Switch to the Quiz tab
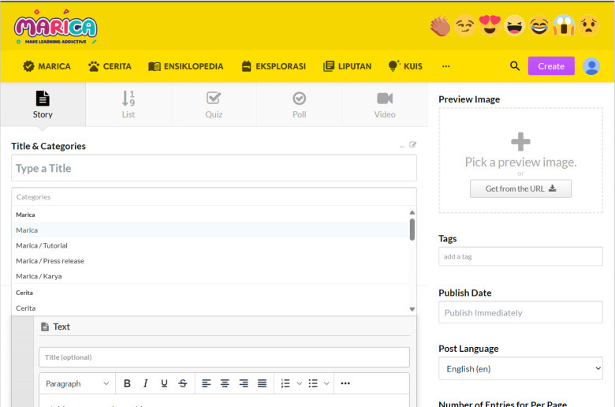615x407 pixels. pyautogui.click(x=214, y=104)
